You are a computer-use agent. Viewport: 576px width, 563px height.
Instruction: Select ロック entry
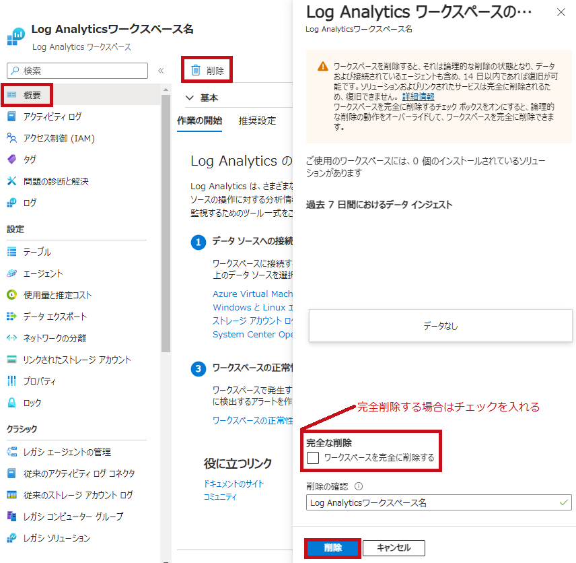pyautogui.click(x=32, y=403)
